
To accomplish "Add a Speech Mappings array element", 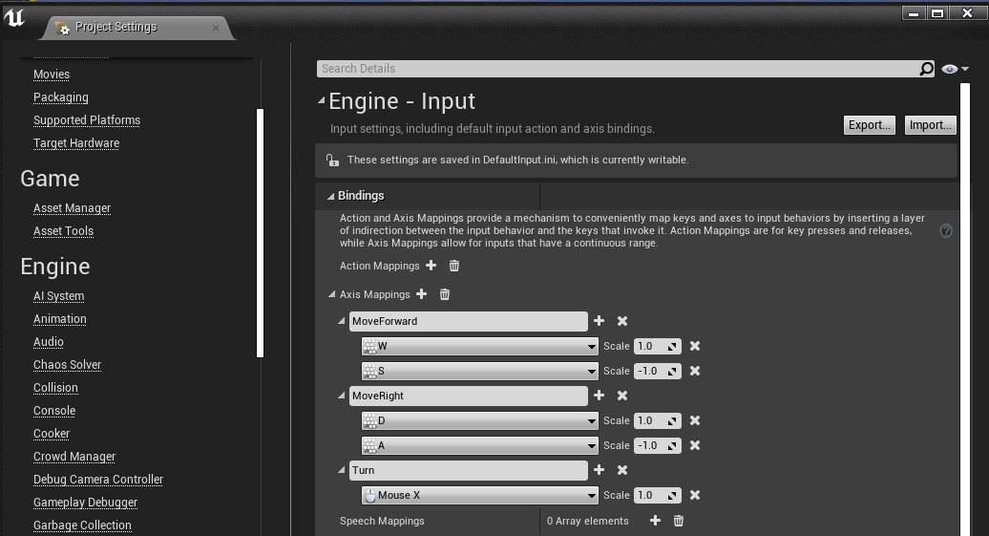I will 655,520.
